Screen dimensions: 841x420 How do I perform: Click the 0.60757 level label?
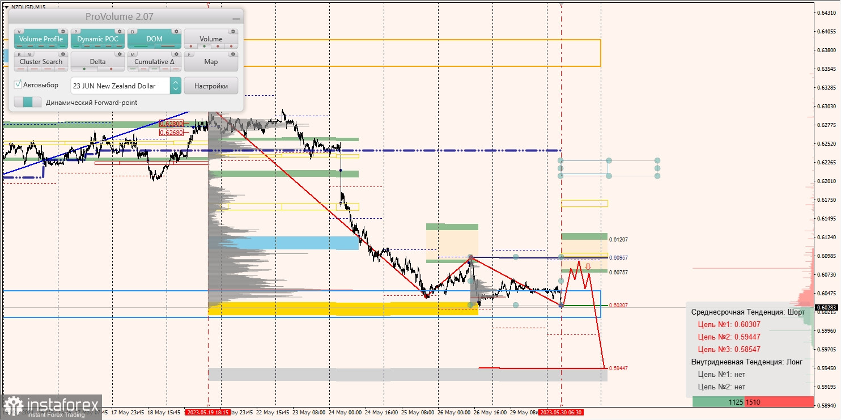tap(618, 273)
